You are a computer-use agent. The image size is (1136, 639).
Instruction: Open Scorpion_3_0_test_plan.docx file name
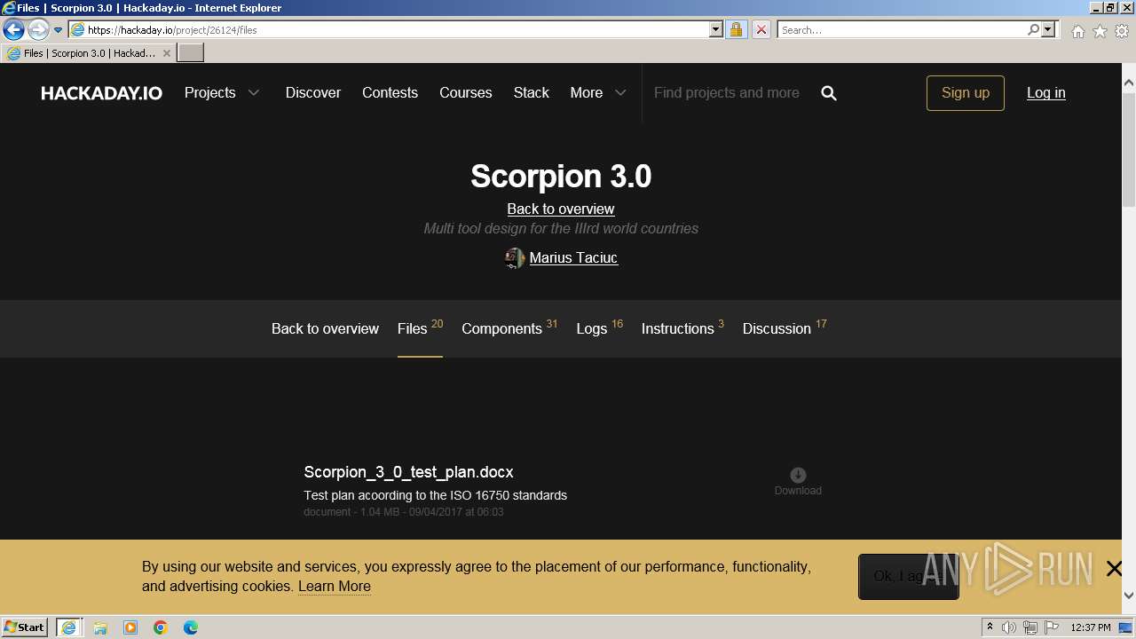point(408,472)
